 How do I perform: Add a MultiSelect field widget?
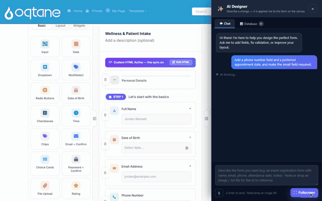click(x=76, y=70)
